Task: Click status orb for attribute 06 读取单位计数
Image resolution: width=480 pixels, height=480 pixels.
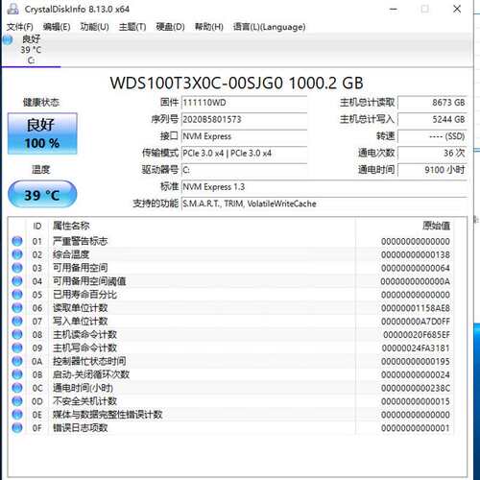Action: 17,308
